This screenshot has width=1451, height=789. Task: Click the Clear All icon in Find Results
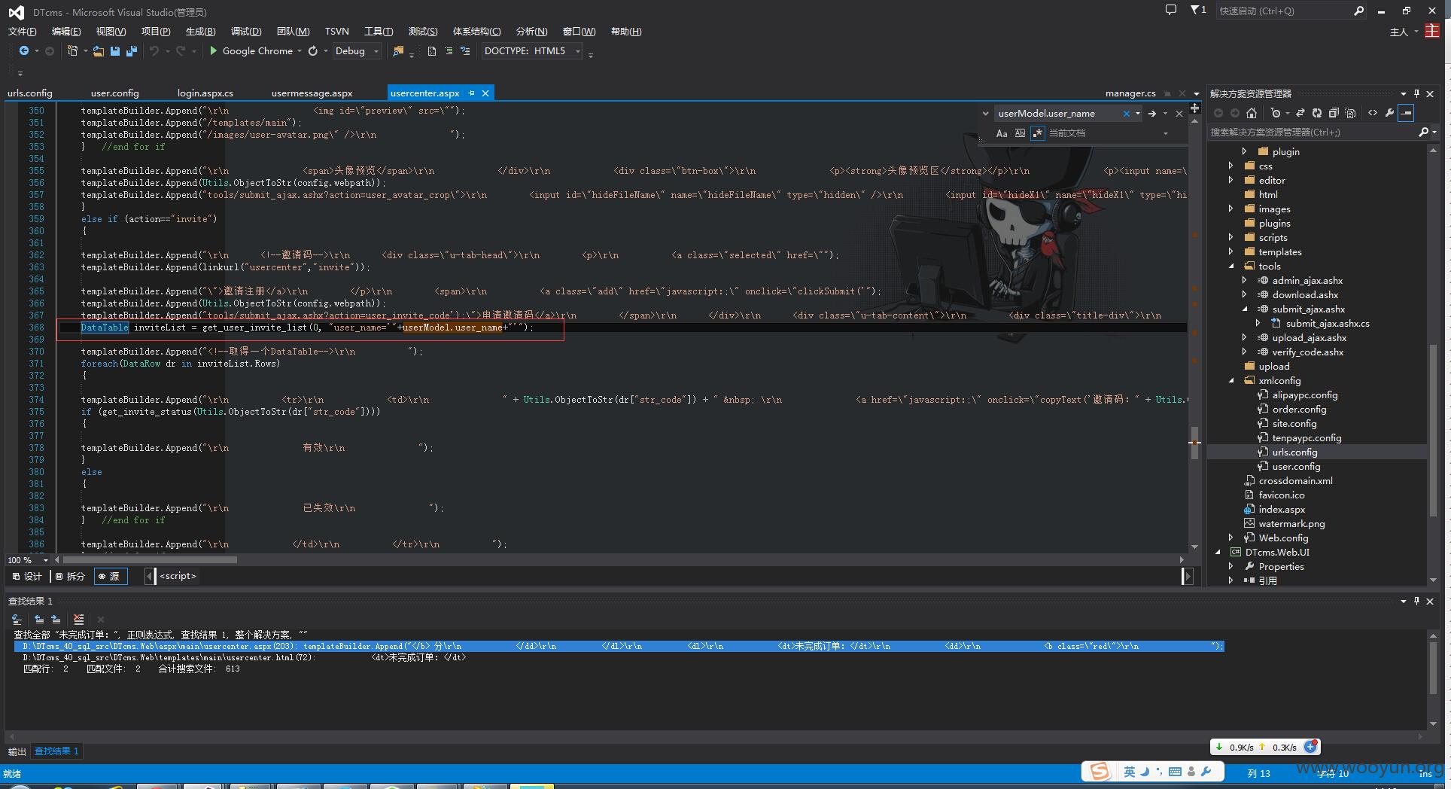pyautogui.click(x=79, y=620)
